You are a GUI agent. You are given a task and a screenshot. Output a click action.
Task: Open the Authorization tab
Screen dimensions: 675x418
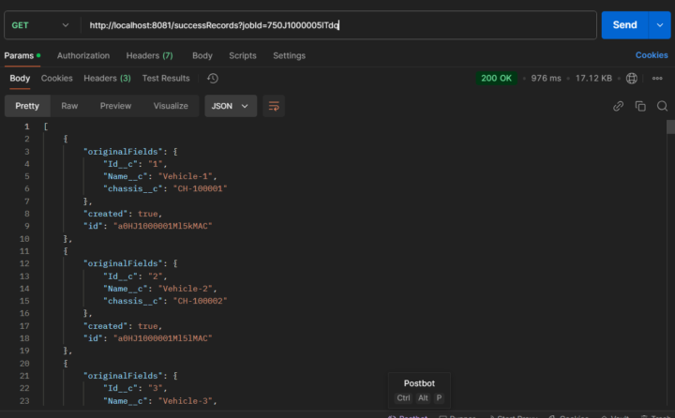[x=83, y=55]
